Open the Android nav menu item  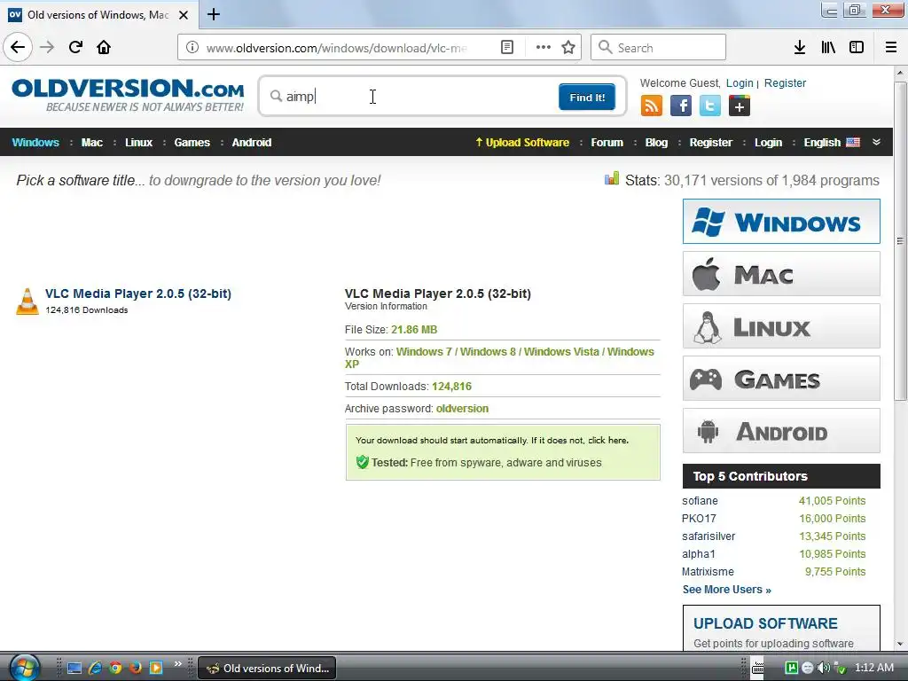[x=251, y=143]
